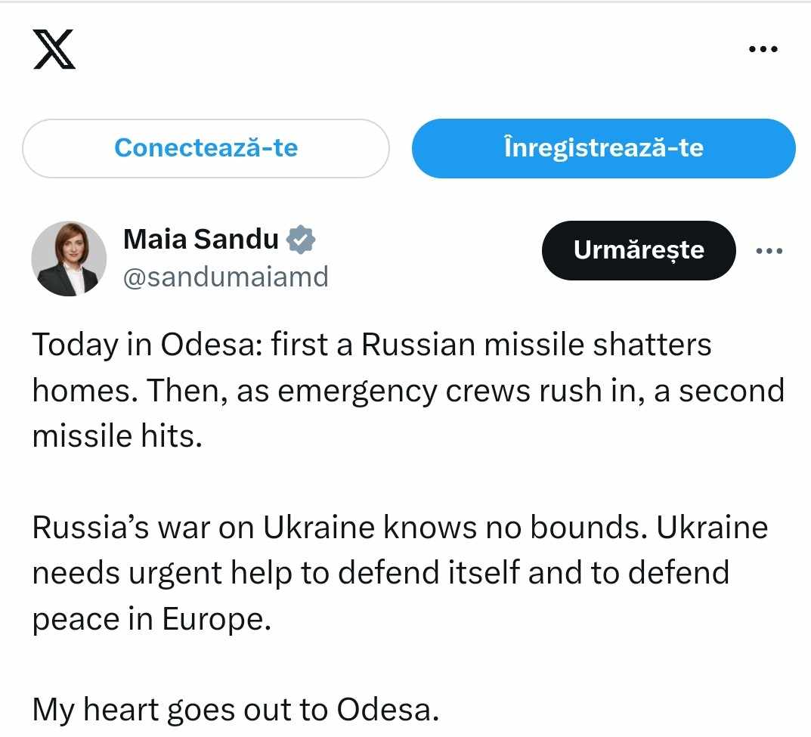Click the verified badge beside Maia Sandu

pyautogui.click(x=301, y=240)
